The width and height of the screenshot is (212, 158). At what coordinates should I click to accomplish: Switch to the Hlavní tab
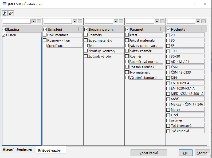click(x=8, y=150)
